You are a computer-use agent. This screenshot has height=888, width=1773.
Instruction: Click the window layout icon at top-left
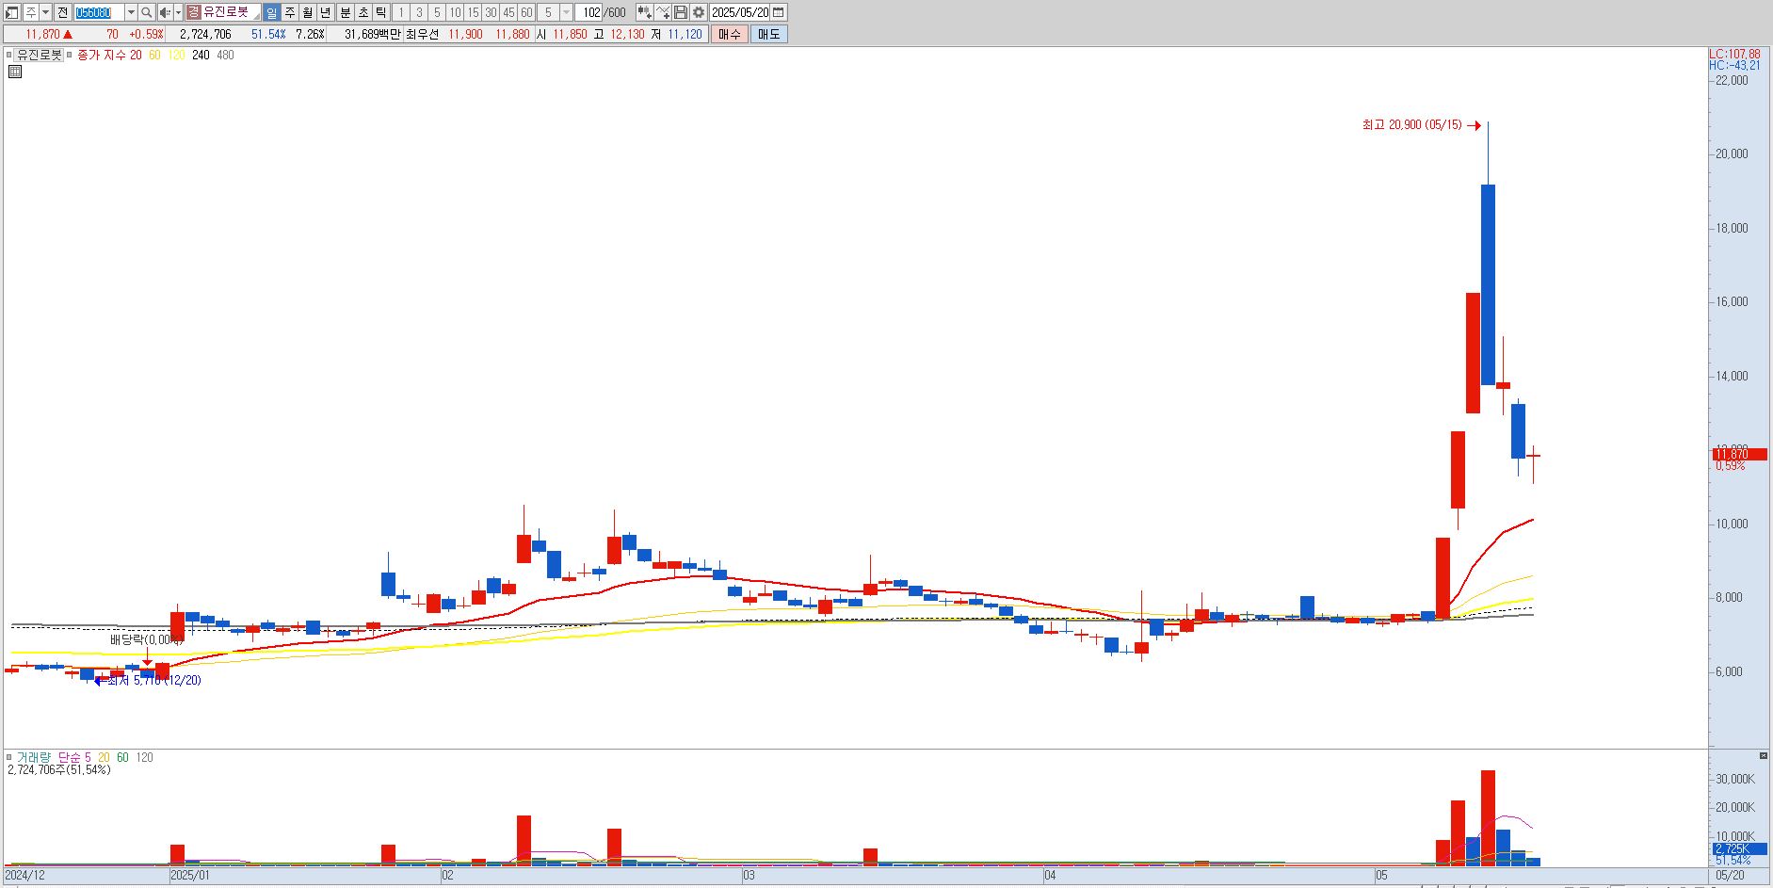(x=12, y=12)
